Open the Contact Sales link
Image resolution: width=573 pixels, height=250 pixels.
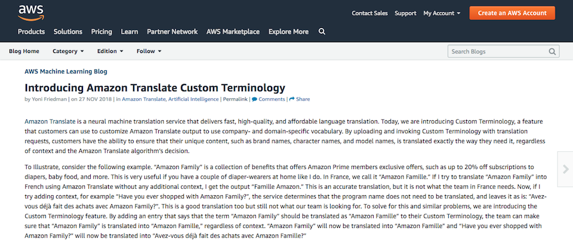[x=370, y=13]
